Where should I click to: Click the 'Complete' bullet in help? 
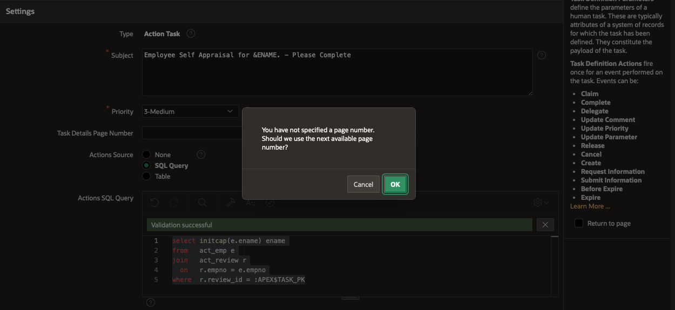pyautogui.click(x=596, y=103)
